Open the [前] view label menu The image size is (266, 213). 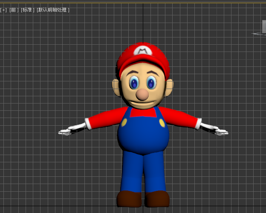click(x=14, y=10)
